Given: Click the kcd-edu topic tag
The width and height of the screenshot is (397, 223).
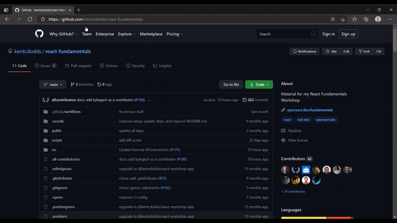Looking at the screenshot, I should (303, 119).
